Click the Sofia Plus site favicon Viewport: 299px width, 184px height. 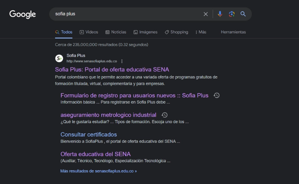click(59, 58)
